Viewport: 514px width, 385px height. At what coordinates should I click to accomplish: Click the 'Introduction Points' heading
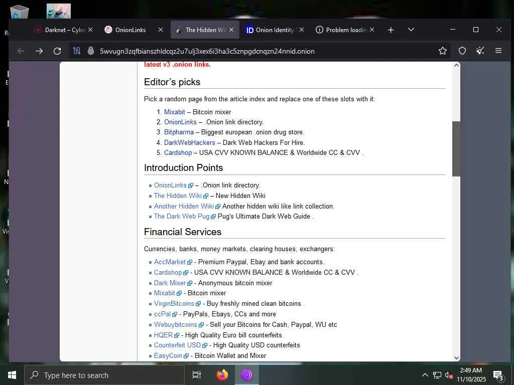[183, 167]
